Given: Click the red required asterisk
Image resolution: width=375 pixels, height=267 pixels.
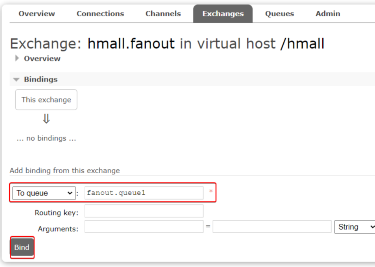Looking at the screenshot, I should [x=211, y=191].
